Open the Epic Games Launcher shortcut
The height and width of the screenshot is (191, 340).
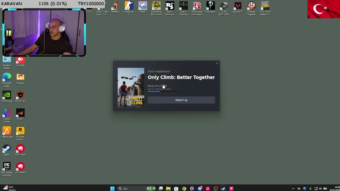tap(7, 169)
